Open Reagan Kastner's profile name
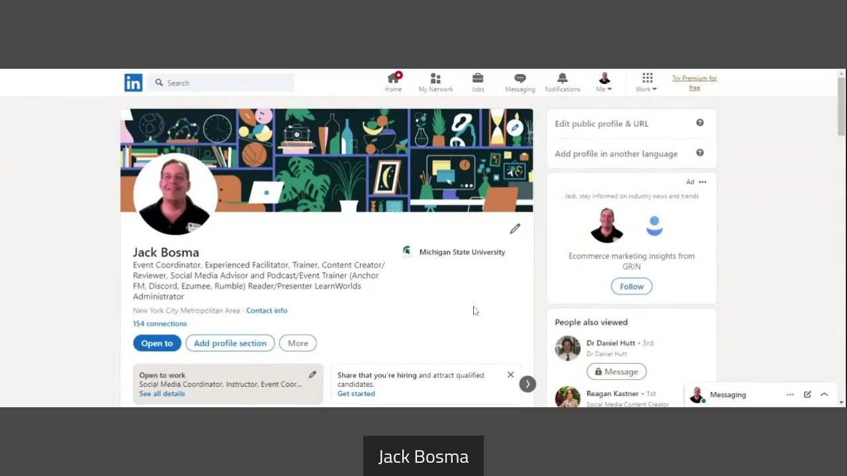The width and height of the screenshot is (847, 476). [613, 393]
